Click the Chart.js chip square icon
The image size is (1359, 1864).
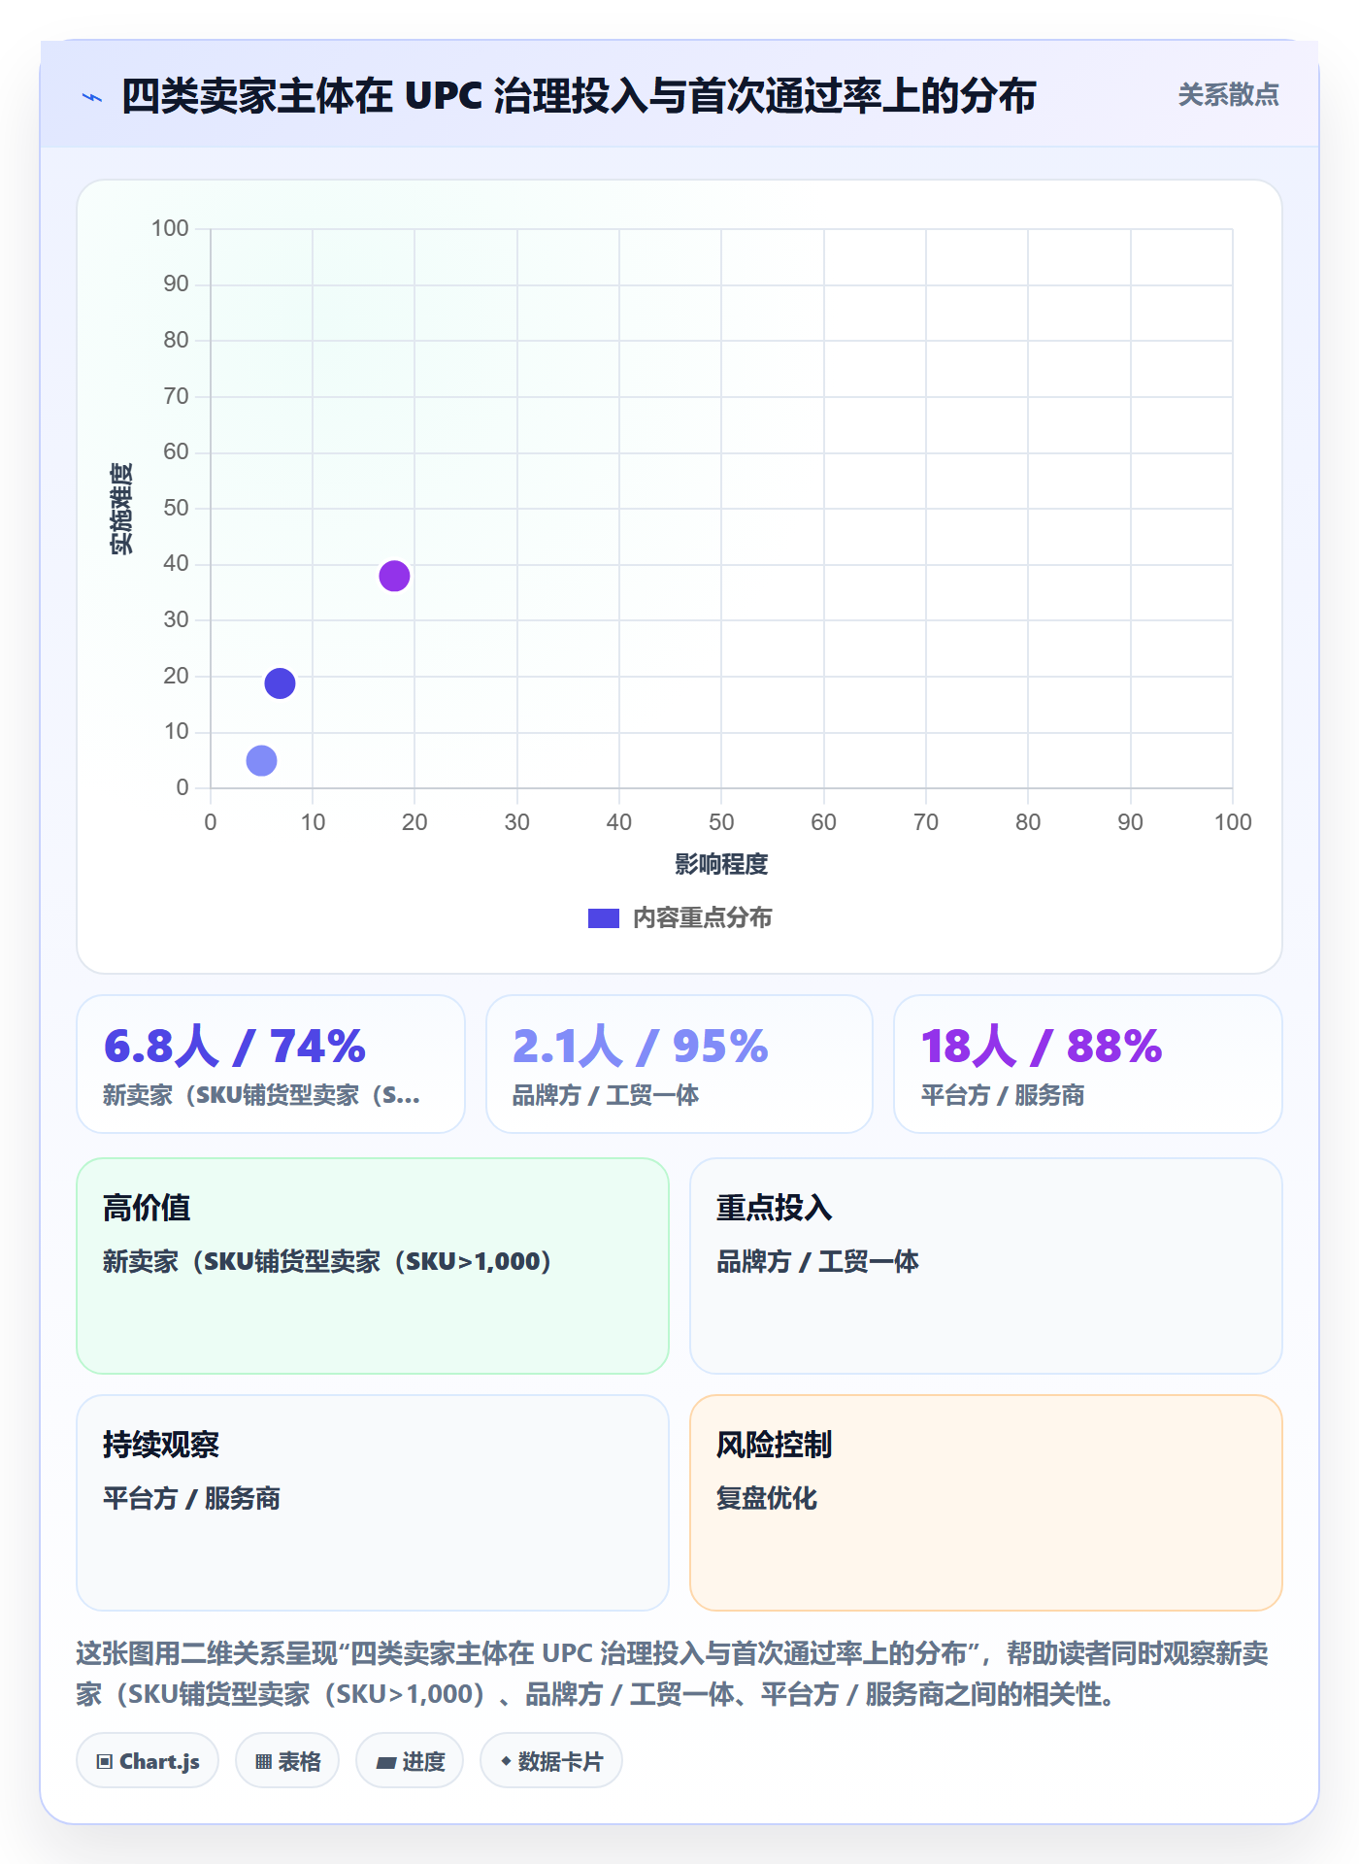pyautogui.click(x=105, y=1762)
